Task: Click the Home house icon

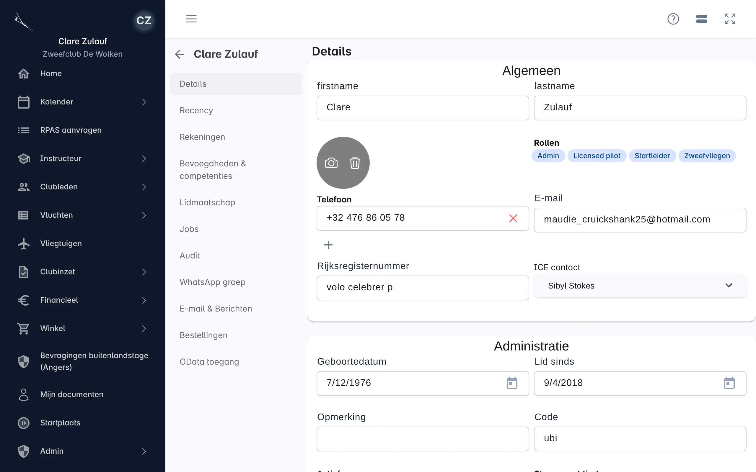Action: click(24, 74)
